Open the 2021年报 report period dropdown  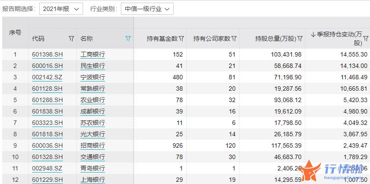(x=61, y=9)
